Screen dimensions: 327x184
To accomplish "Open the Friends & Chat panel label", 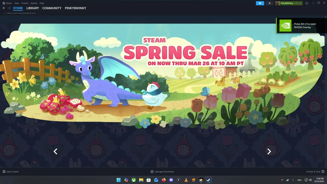I will (x=313, y=171).
